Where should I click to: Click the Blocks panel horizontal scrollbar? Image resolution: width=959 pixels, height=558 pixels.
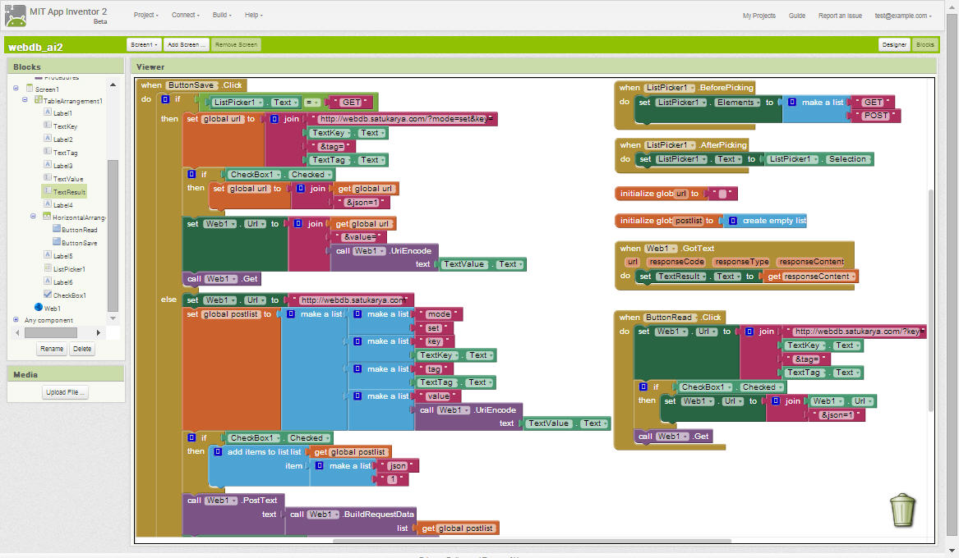tap(51, 332)
